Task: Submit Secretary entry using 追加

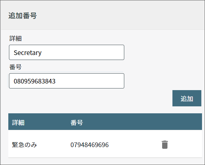Action: point(187,98)
